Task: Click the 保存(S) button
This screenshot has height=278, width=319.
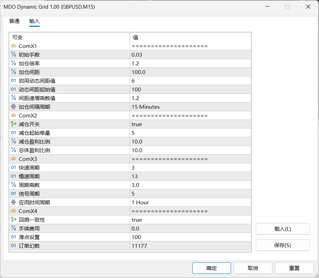Action: (x=282, y=245)
